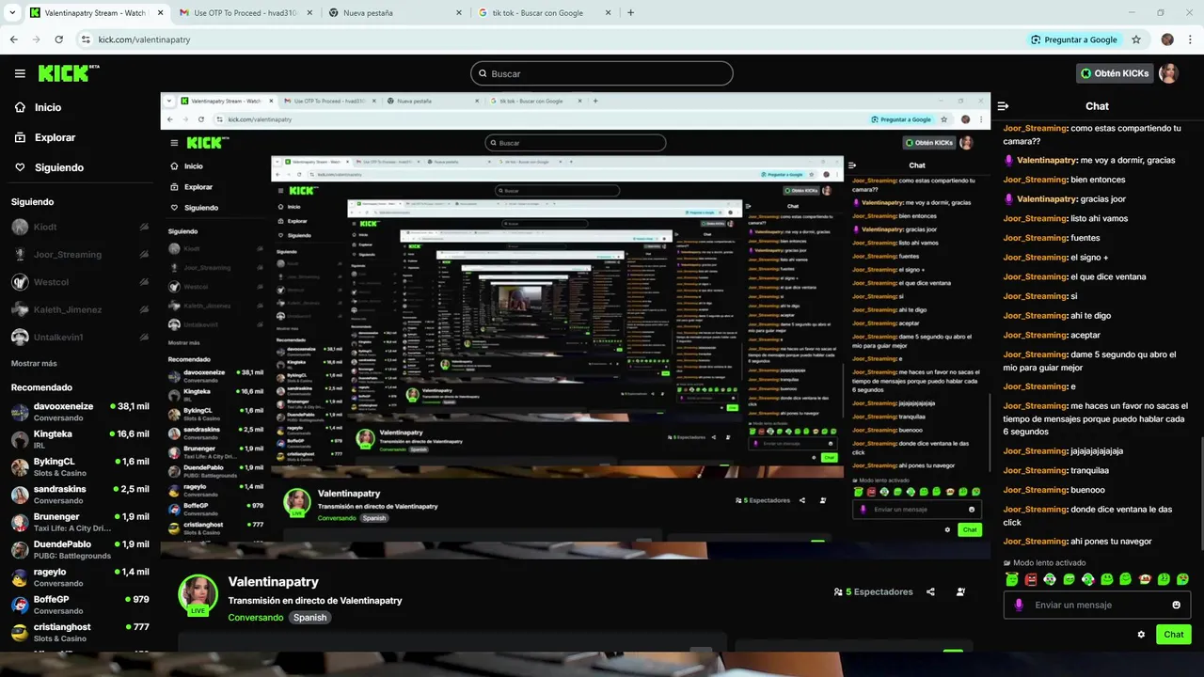Click the Explorar icon in the page sidebar
The height and width of the screenshot is (677, 1204).
click(x=20, y=137)
